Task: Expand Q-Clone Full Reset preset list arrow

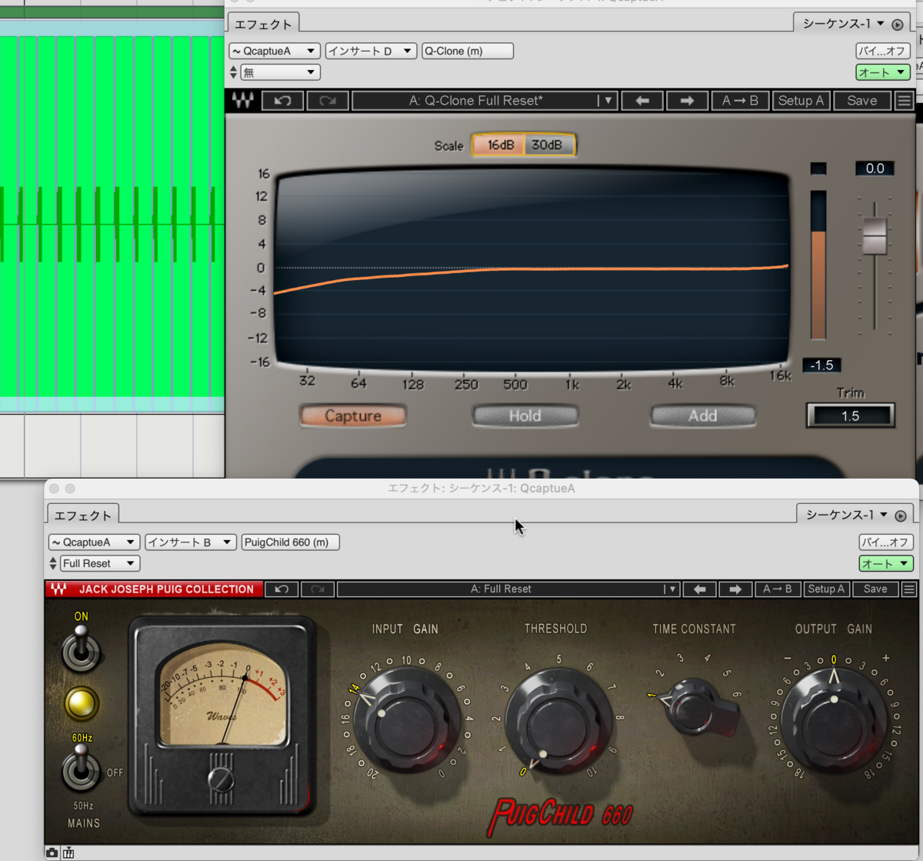Action: coord(608,101)
